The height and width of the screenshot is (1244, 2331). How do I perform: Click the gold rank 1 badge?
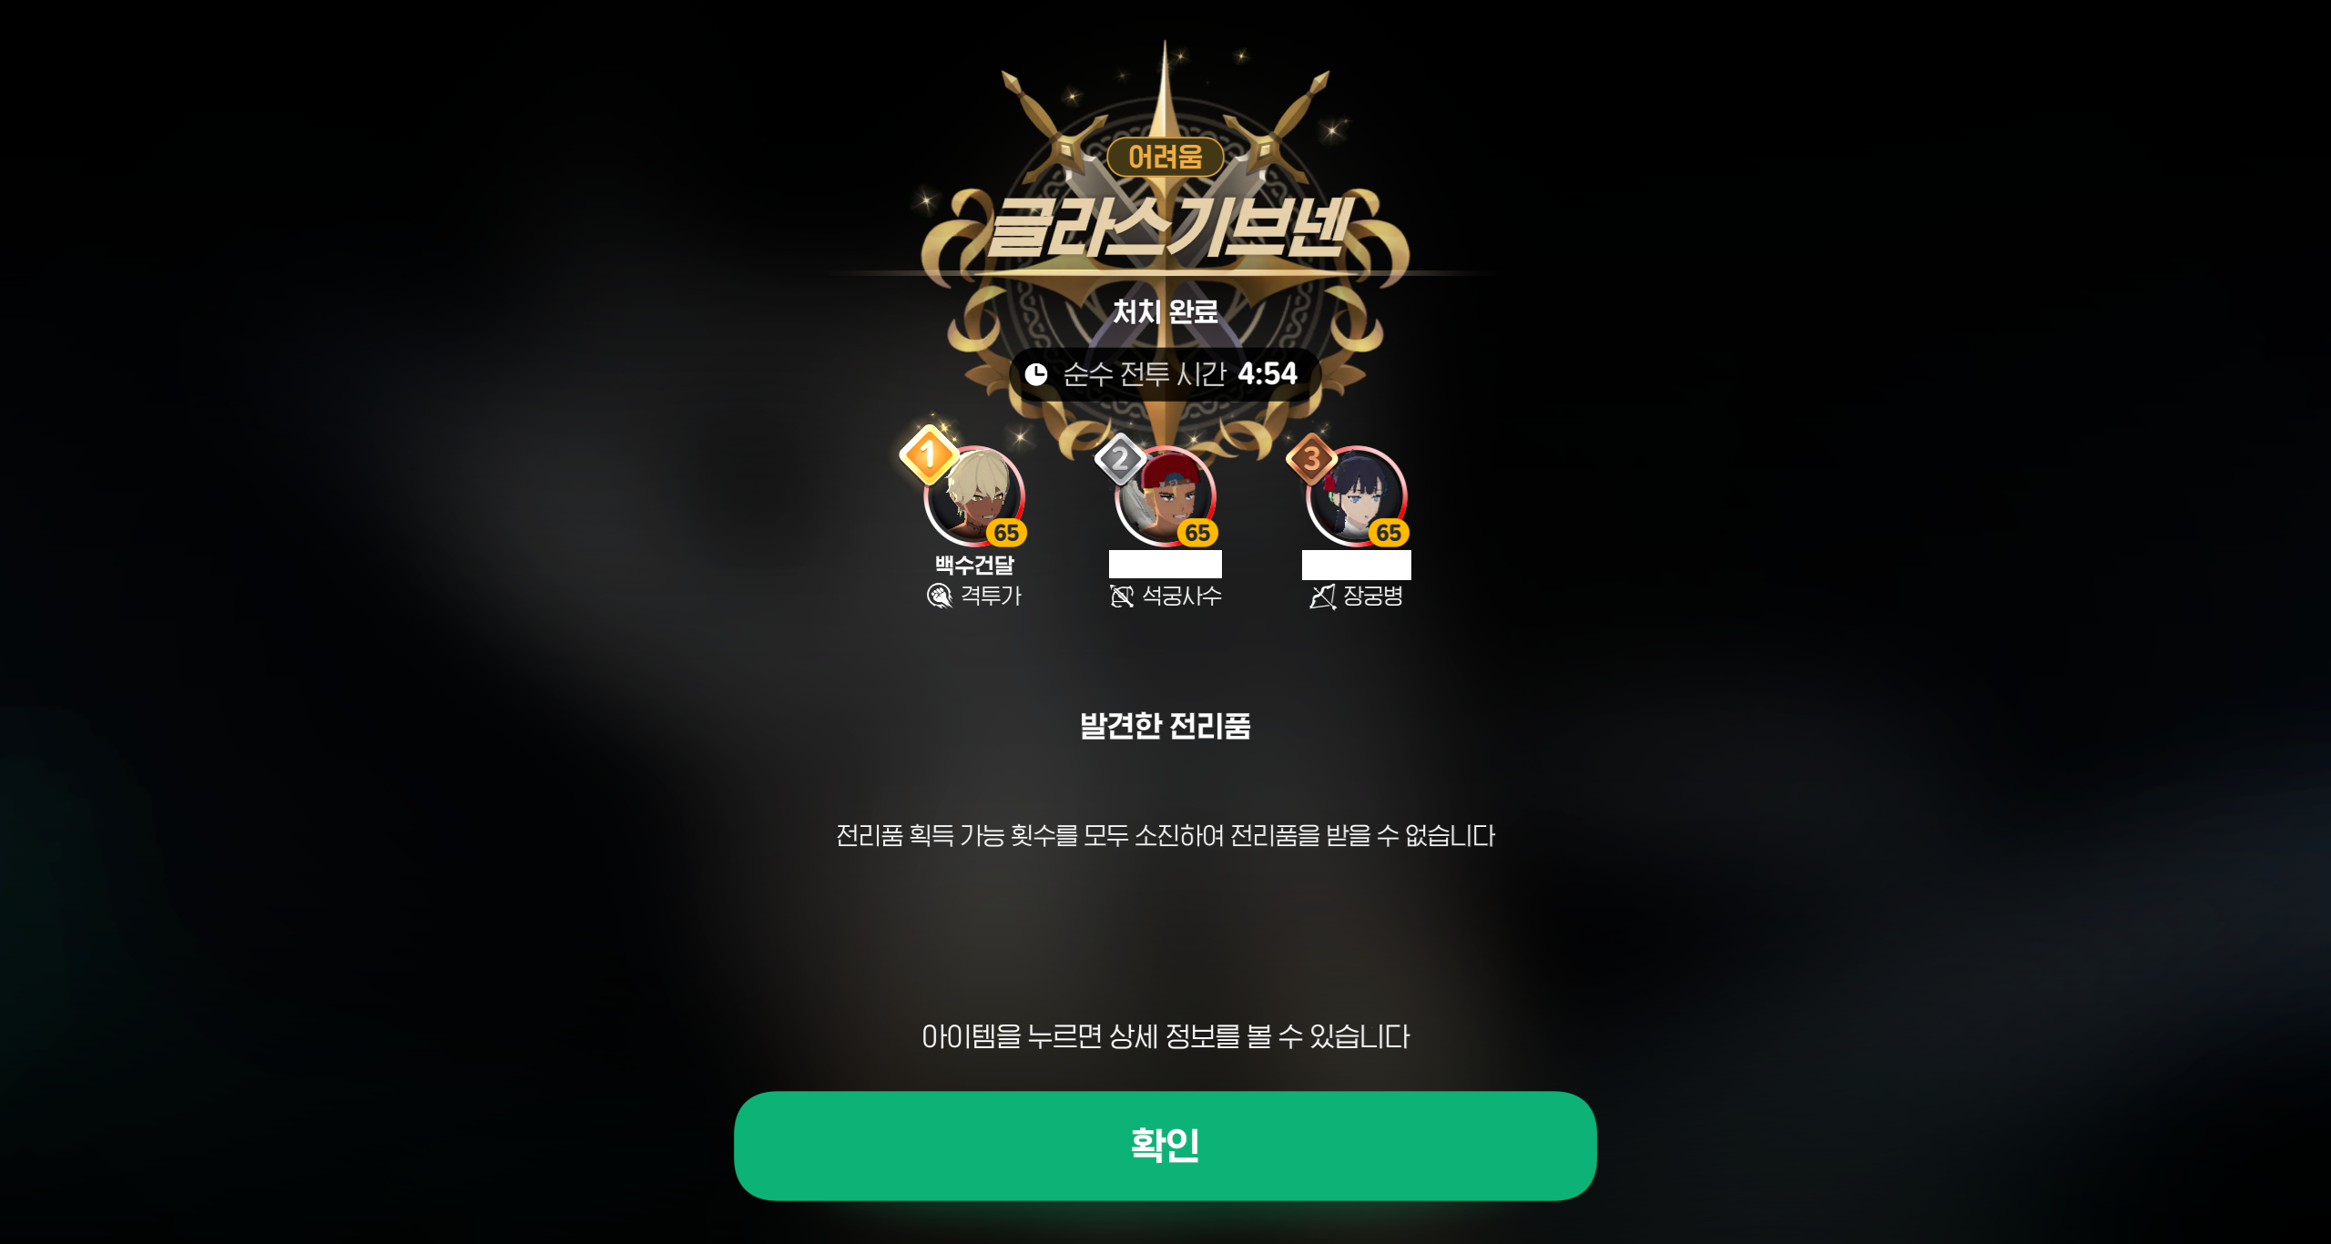[928, 454]
